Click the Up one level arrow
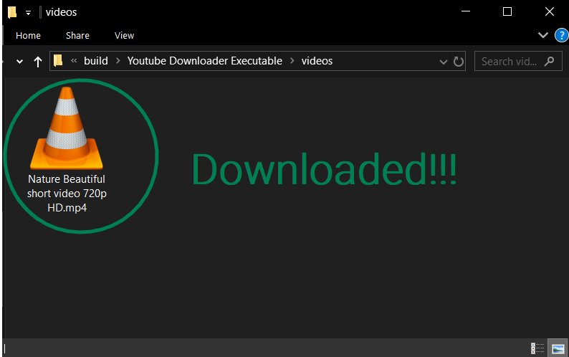569x357 pixels. [x=38, y=62]
